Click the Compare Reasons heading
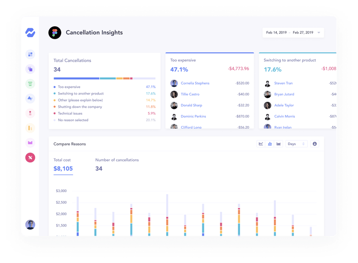The height and width of the screenshot is (263, 358). [70, 144]
